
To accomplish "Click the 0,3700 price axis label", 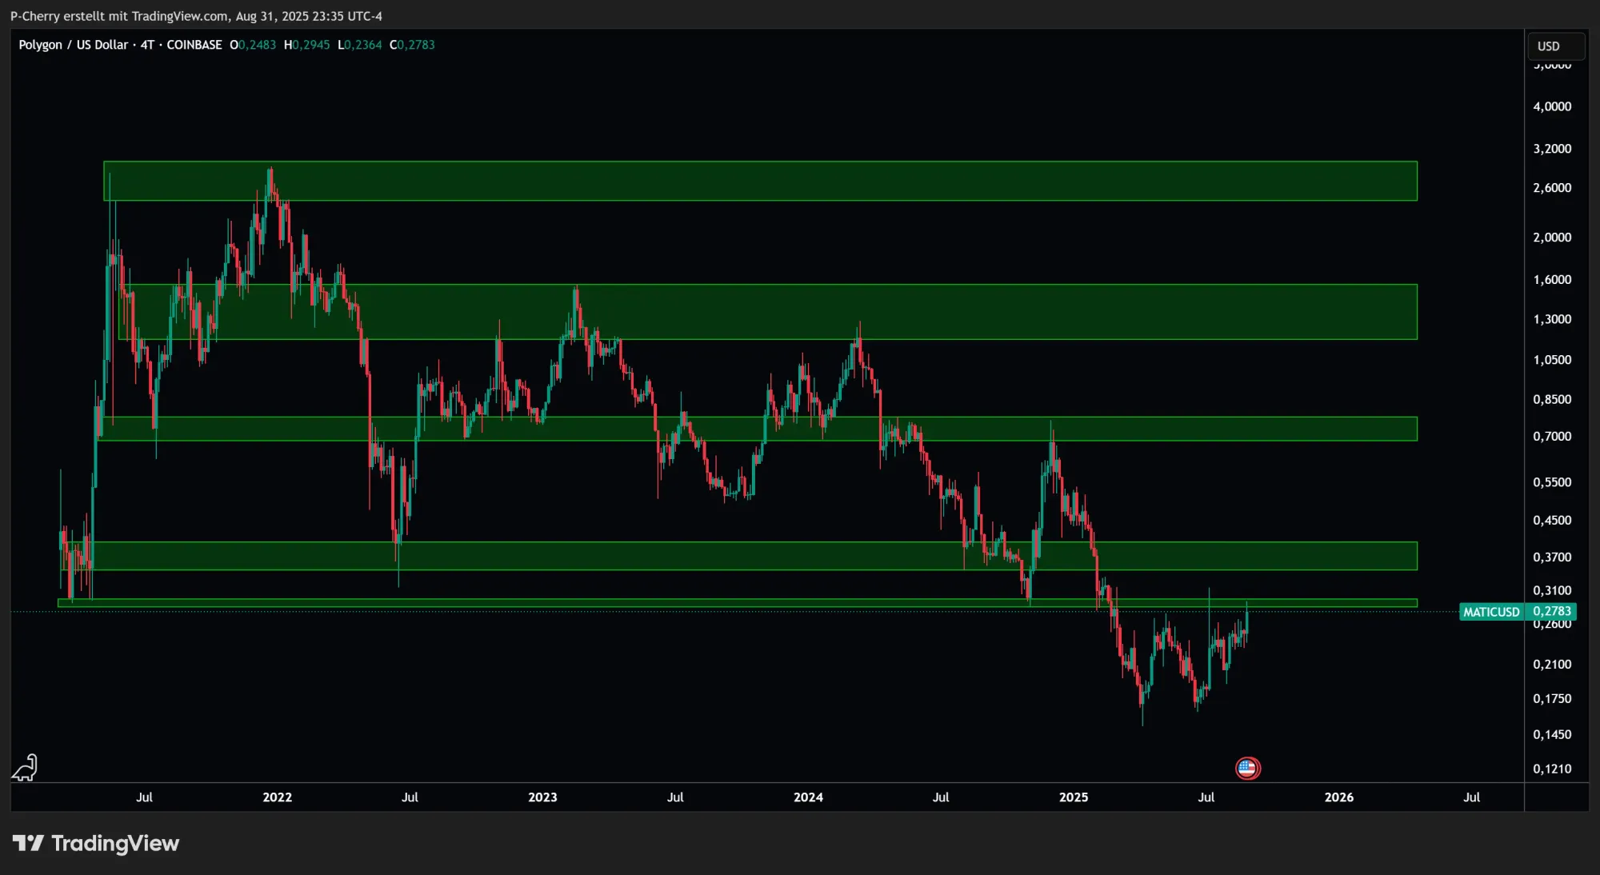I will point(1552,557).
